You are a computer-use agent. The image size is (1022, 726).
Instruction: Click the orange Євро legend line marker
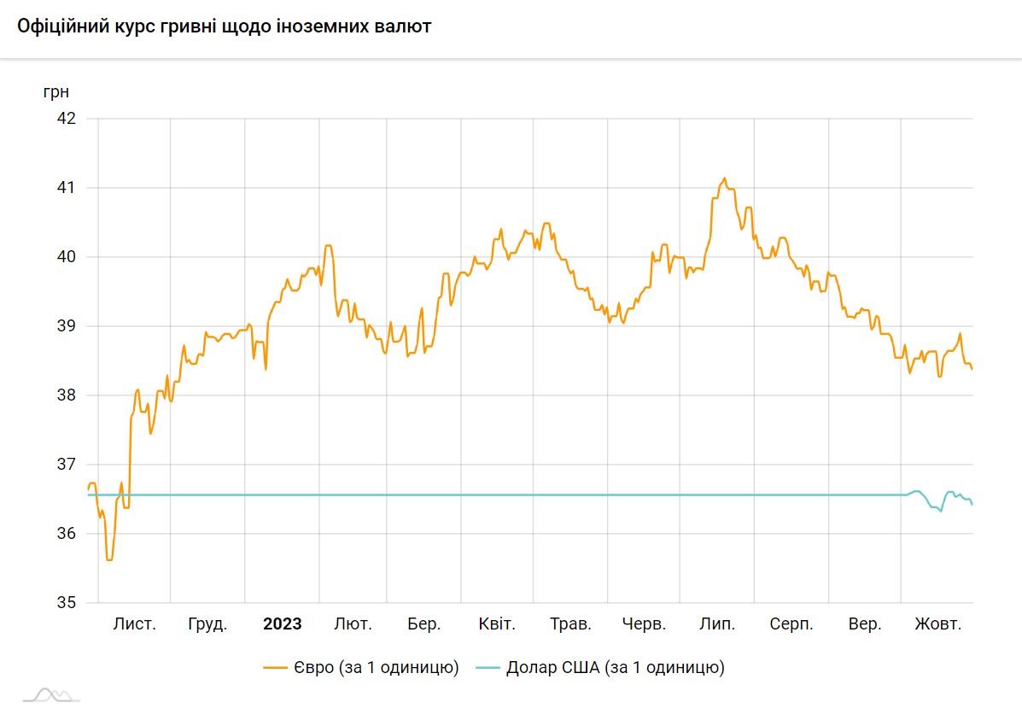(x=276, y=668)
